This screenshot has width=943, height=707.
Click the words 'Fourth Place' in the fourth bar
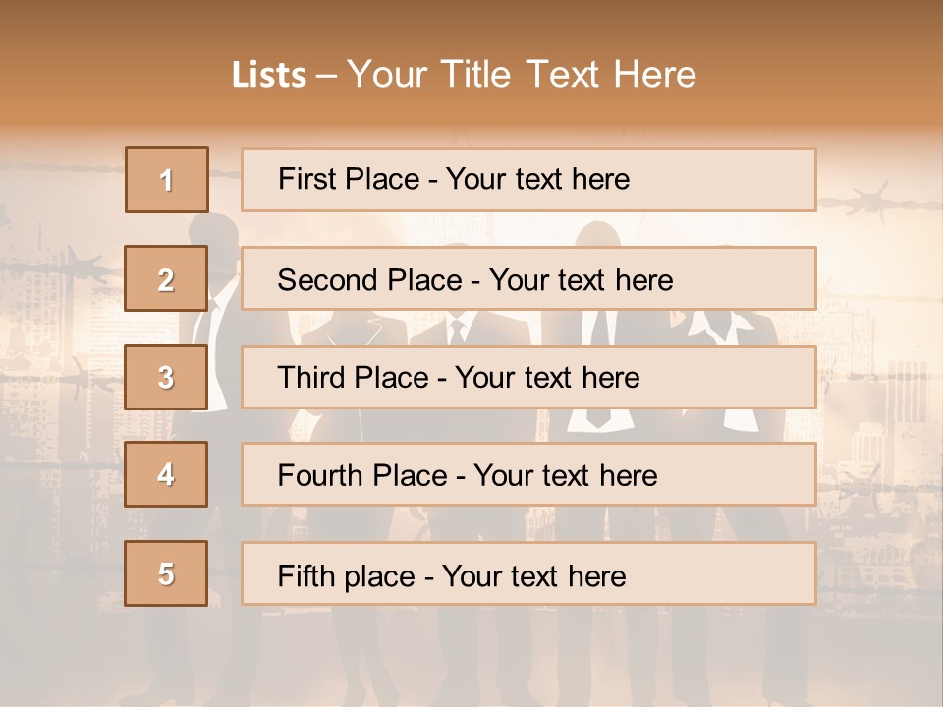[361, 475]
